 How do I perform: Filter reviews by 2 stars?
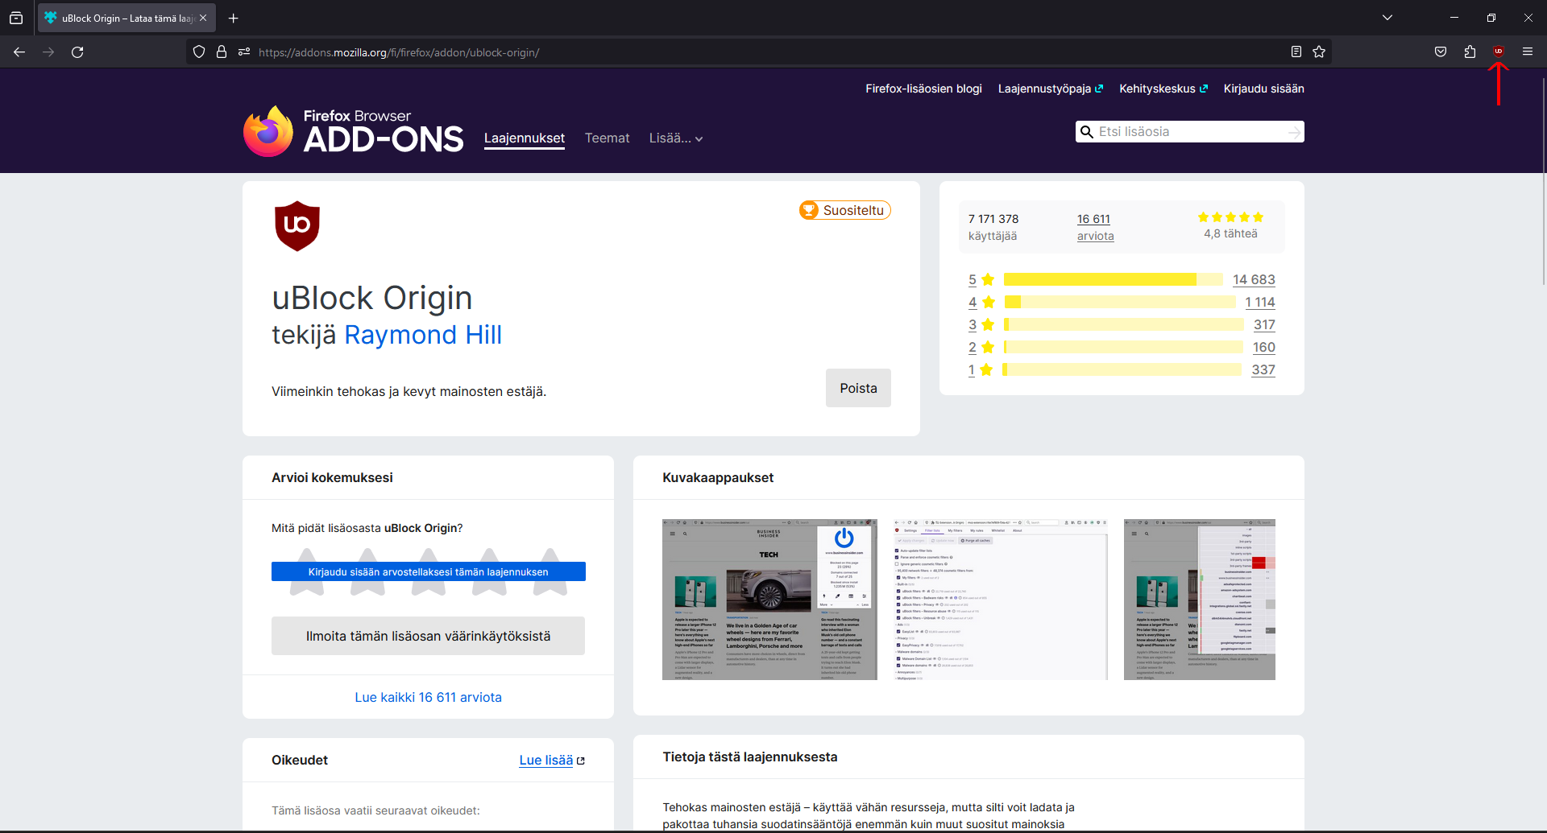coord(981,348)
